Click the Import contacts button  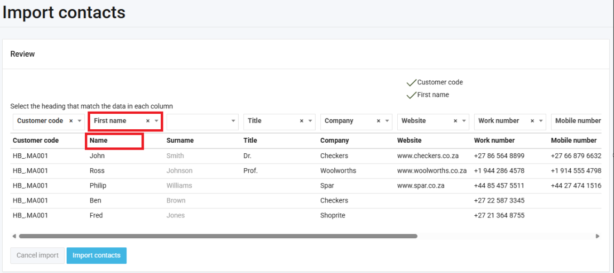point(96,255)
